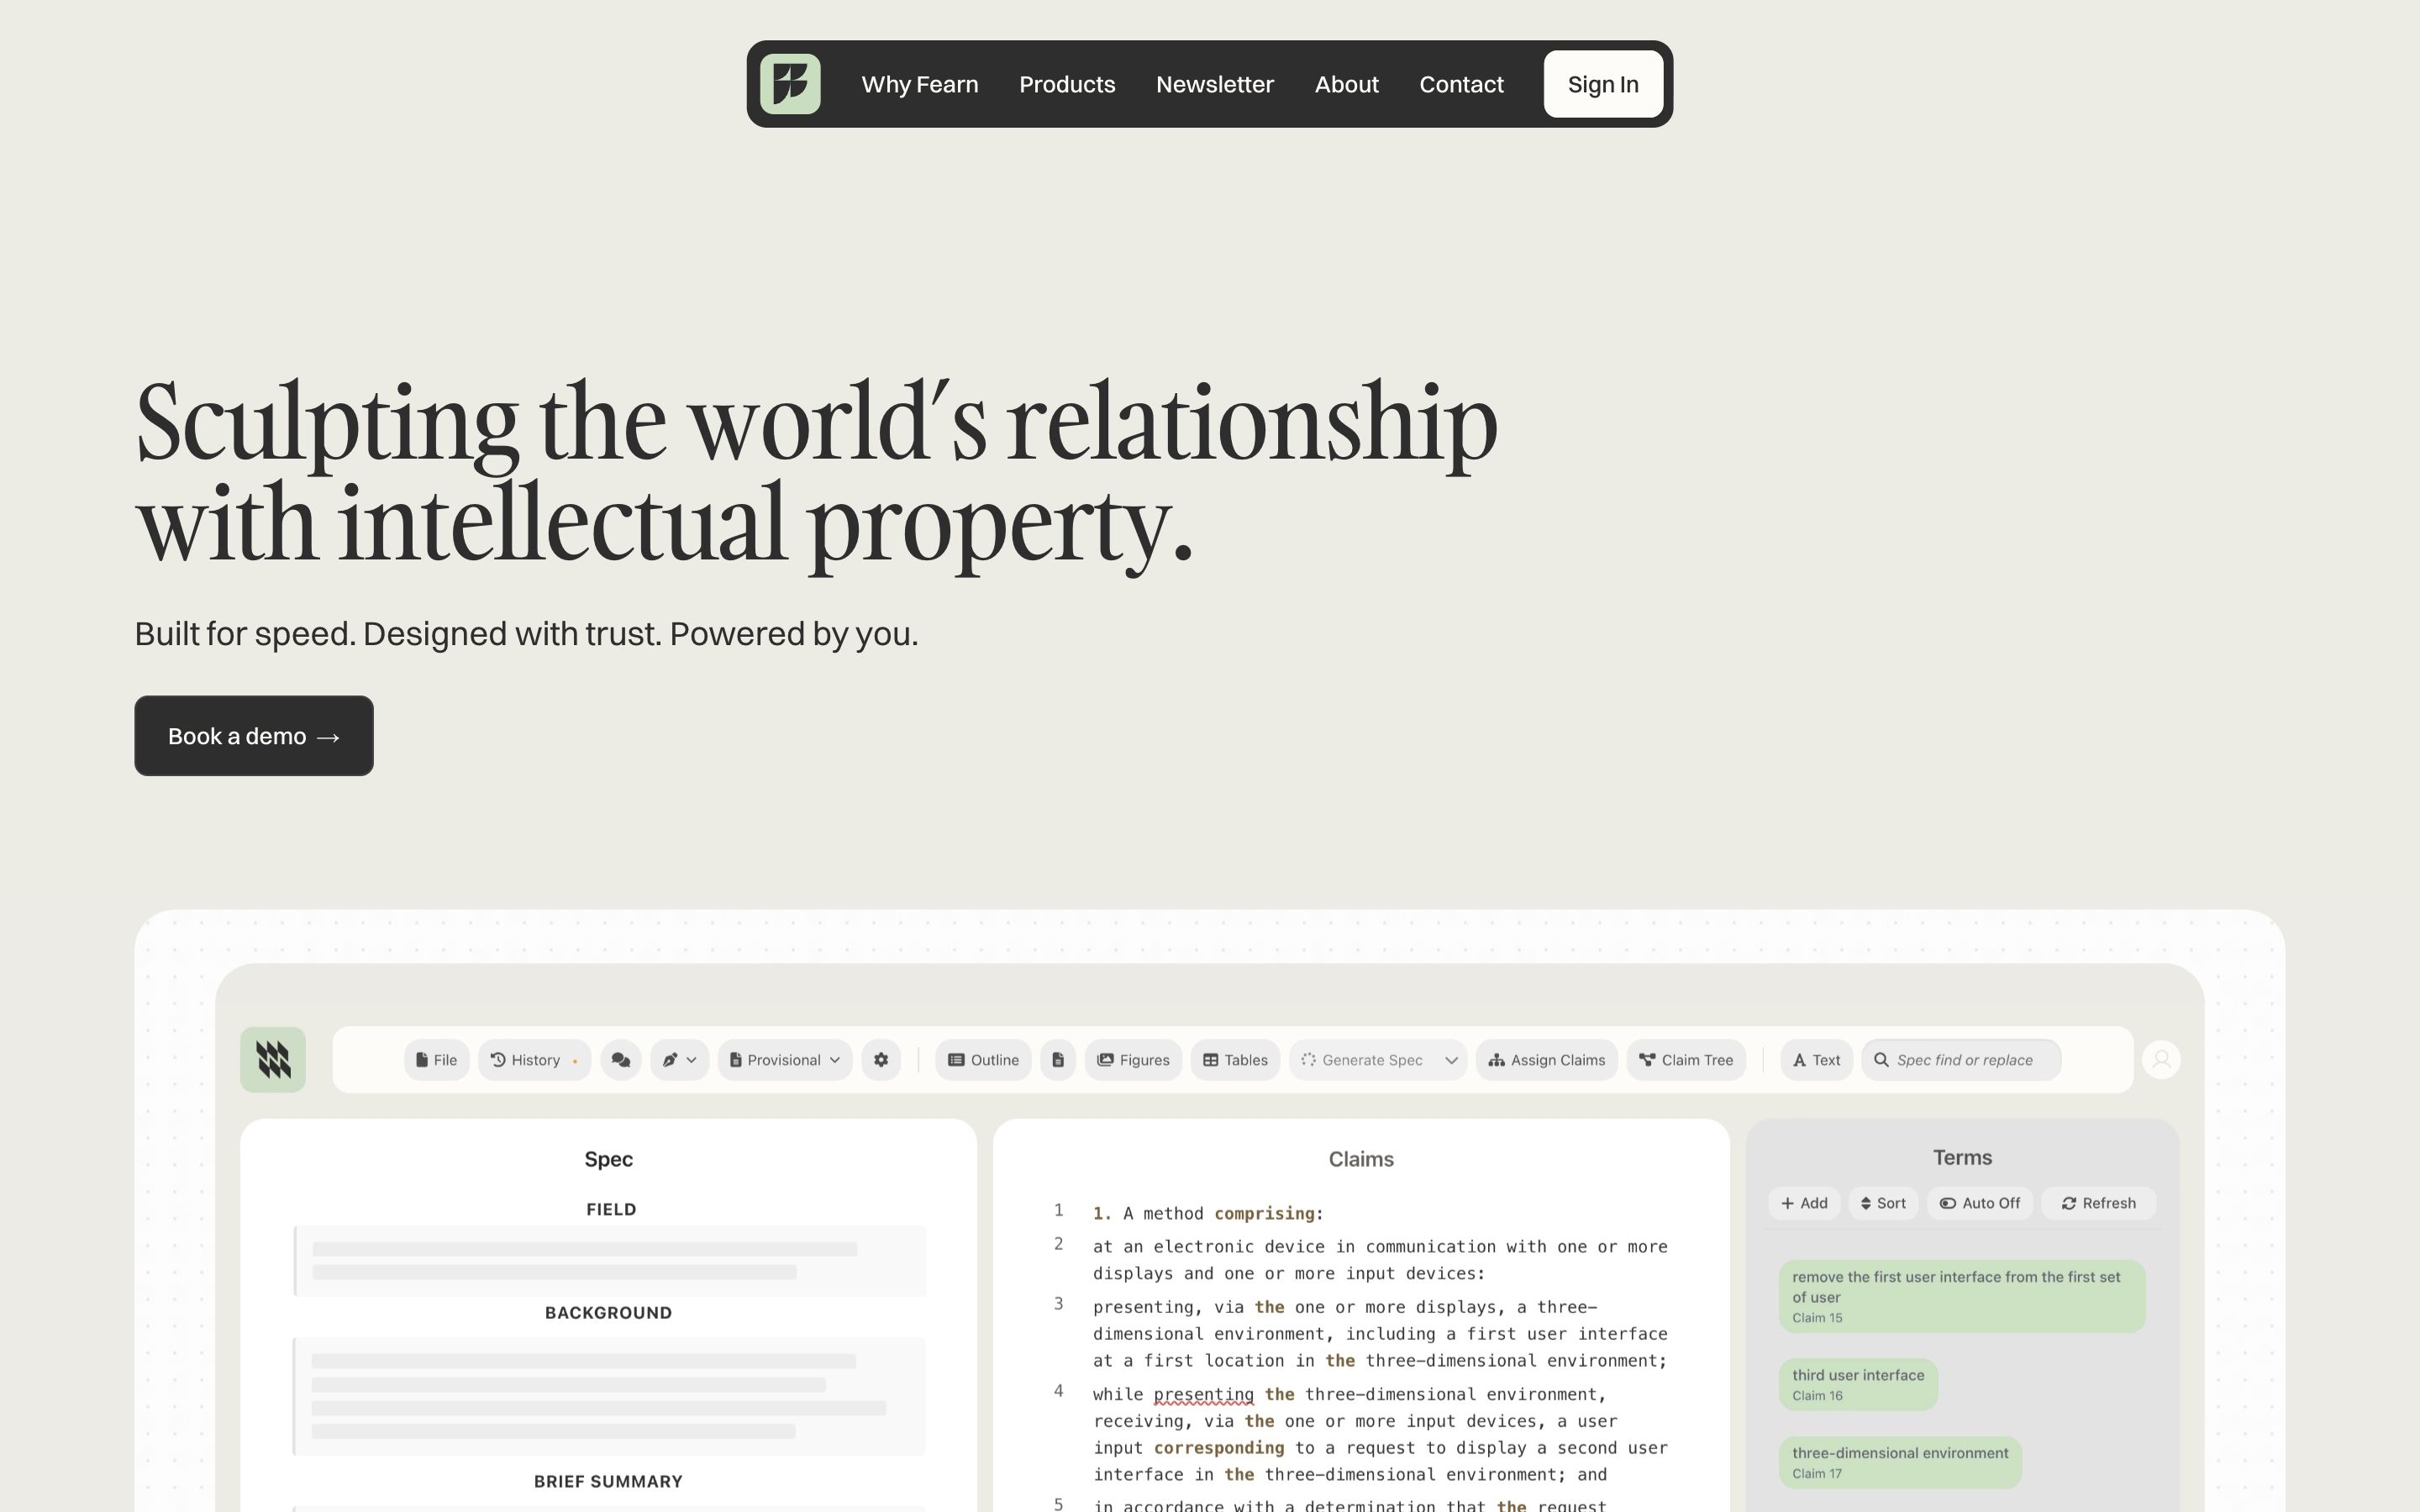Viewport: 2420px width, 1512px height.
Task: Open the Claim Tree view
Action: 1686,1060
